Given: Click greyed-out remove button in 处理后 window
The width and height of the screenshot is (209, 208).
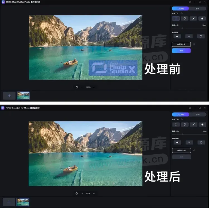Looking at the screenshot, I should [181, 157].
